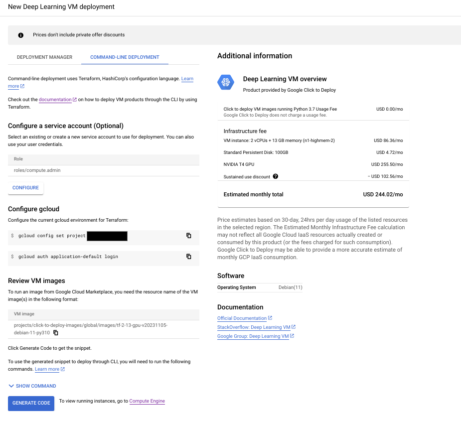
Task: Open StackOverflow: Deep Learning VM link
Action: (254, 327)
